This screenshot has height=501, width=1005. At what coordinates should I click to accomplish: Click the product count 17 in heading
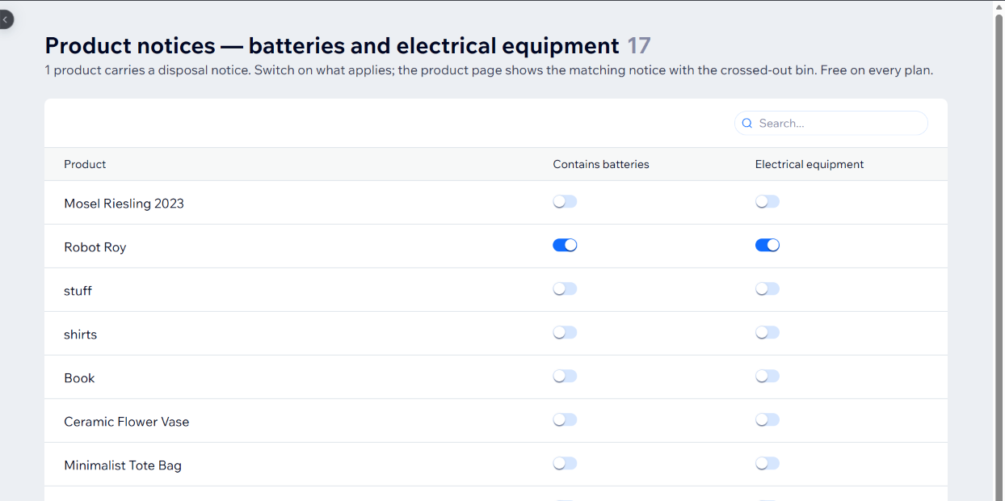(639, 46)
